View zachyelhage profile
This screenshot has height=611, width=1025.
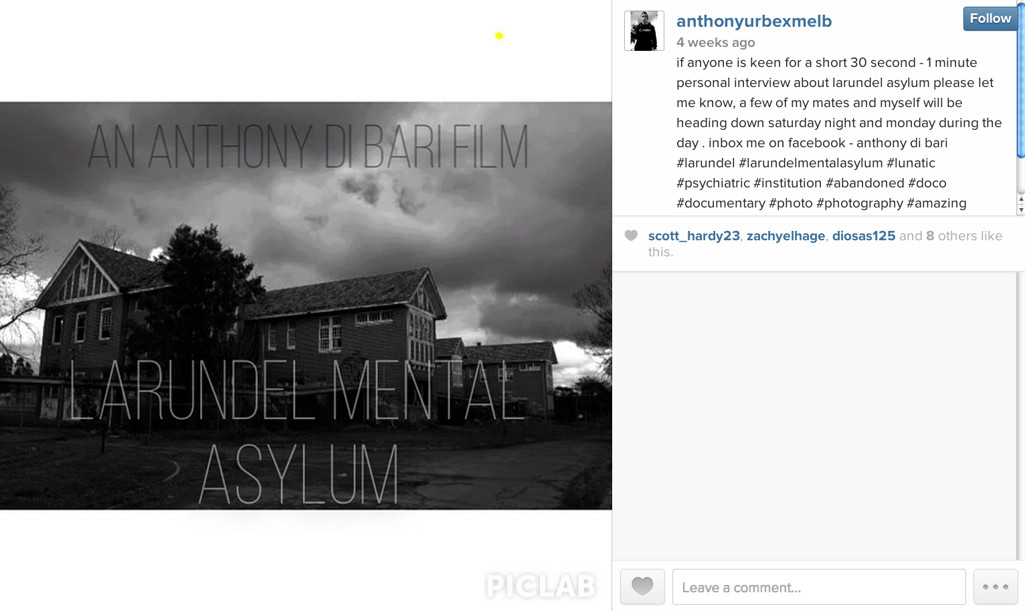point(785,236)
